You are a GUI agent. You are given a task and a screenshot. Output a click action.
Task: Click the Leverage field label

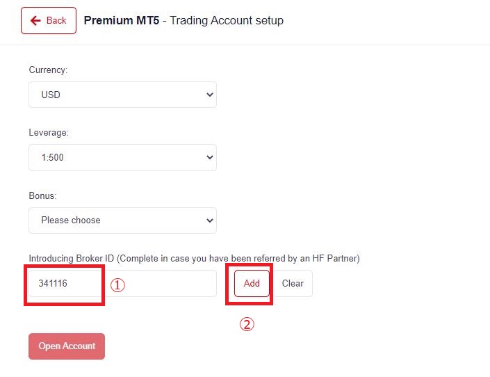click(x=49, y=132)
